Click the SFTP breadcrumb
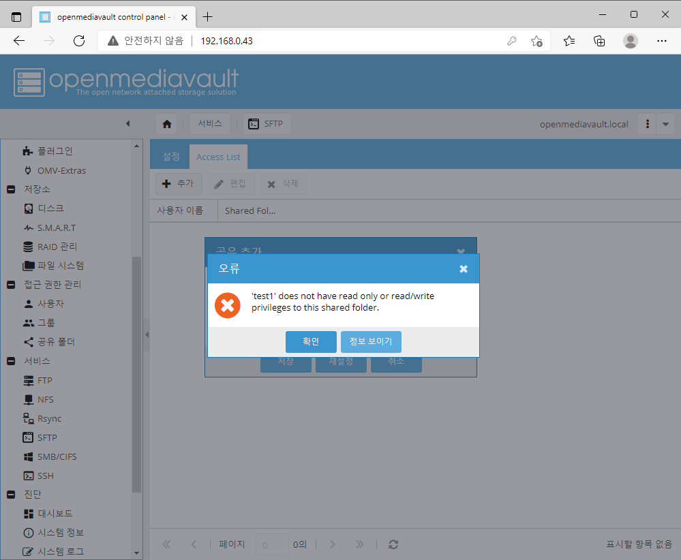Viewport: 681px width, 560px height. tap(267, 124)
